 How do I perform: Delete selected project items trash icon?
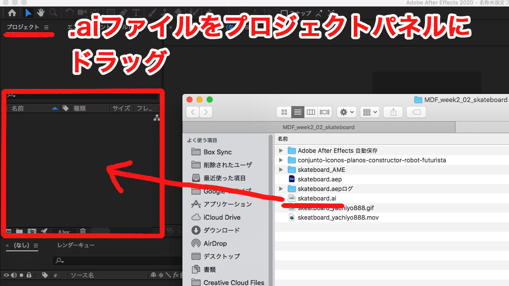pos(83,231)
